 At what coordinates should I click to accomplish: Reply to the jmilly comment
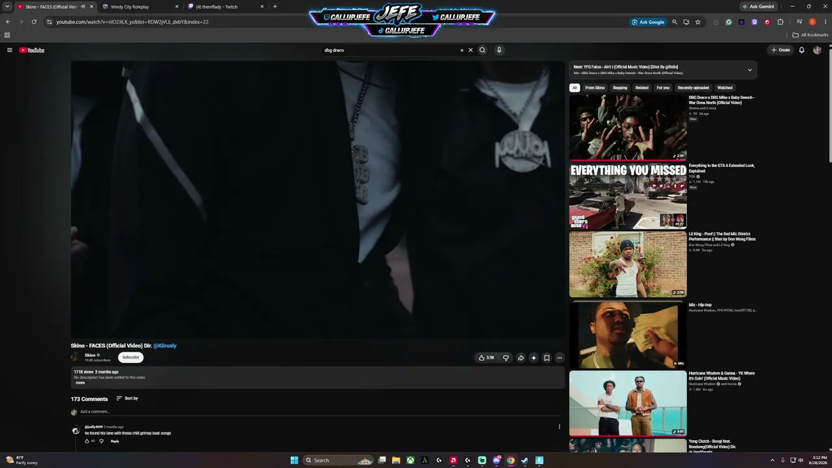[x=115, y=441]
